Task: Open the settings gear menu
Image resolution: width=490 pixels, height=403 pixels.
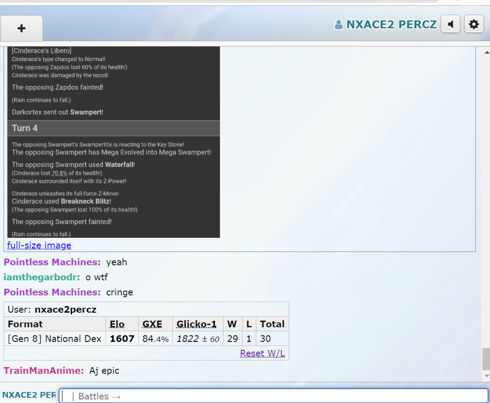Action: point(474,24)
